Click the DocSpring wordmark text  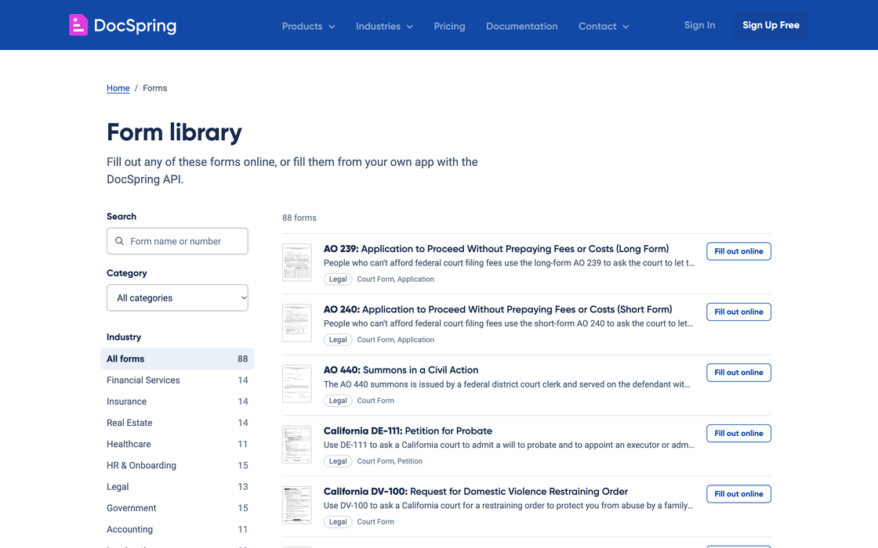(135, 26)
